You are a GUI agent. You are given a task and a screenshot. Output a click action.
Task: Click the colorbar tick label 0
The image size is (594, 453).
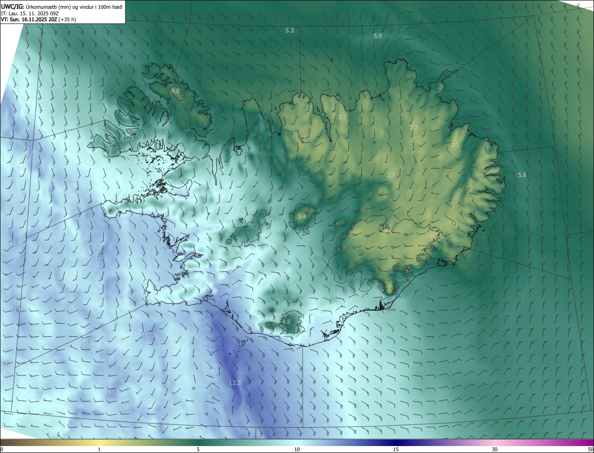(2, 449)
